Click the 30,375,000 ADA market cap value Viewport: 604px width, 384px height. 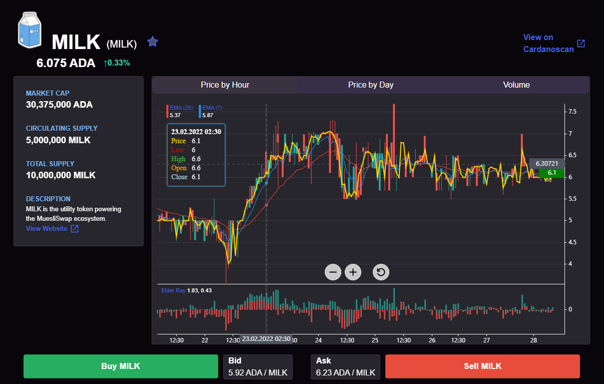click(59, 105)
